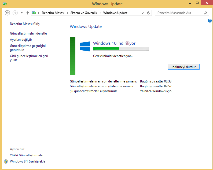View Güncelleştirme geçmişini görüntüle
Viewport: 213px width, 170px height.
[x=28, y=48]
